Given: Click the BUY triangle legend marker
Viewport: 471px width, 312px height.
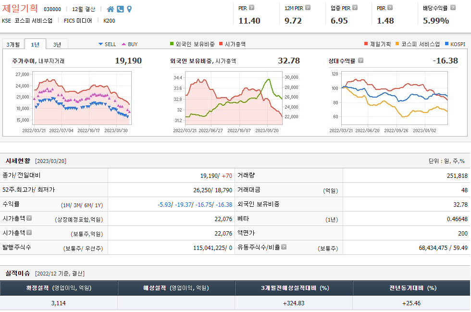Looking at the screenshot, I should 124,44.
